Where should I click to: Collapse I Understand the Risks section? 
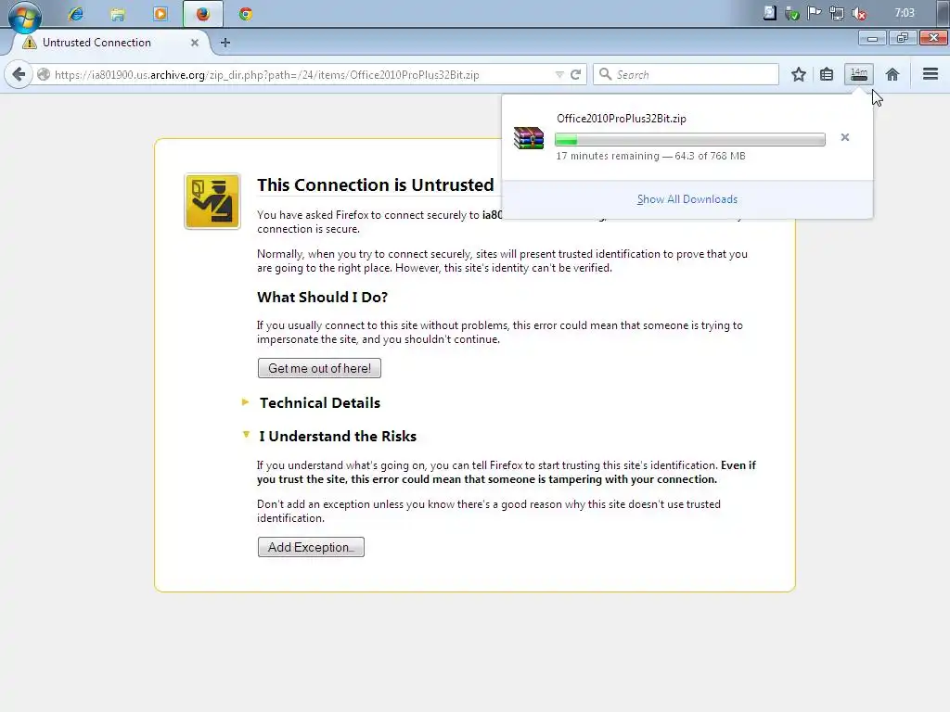(x=338, y=436)
